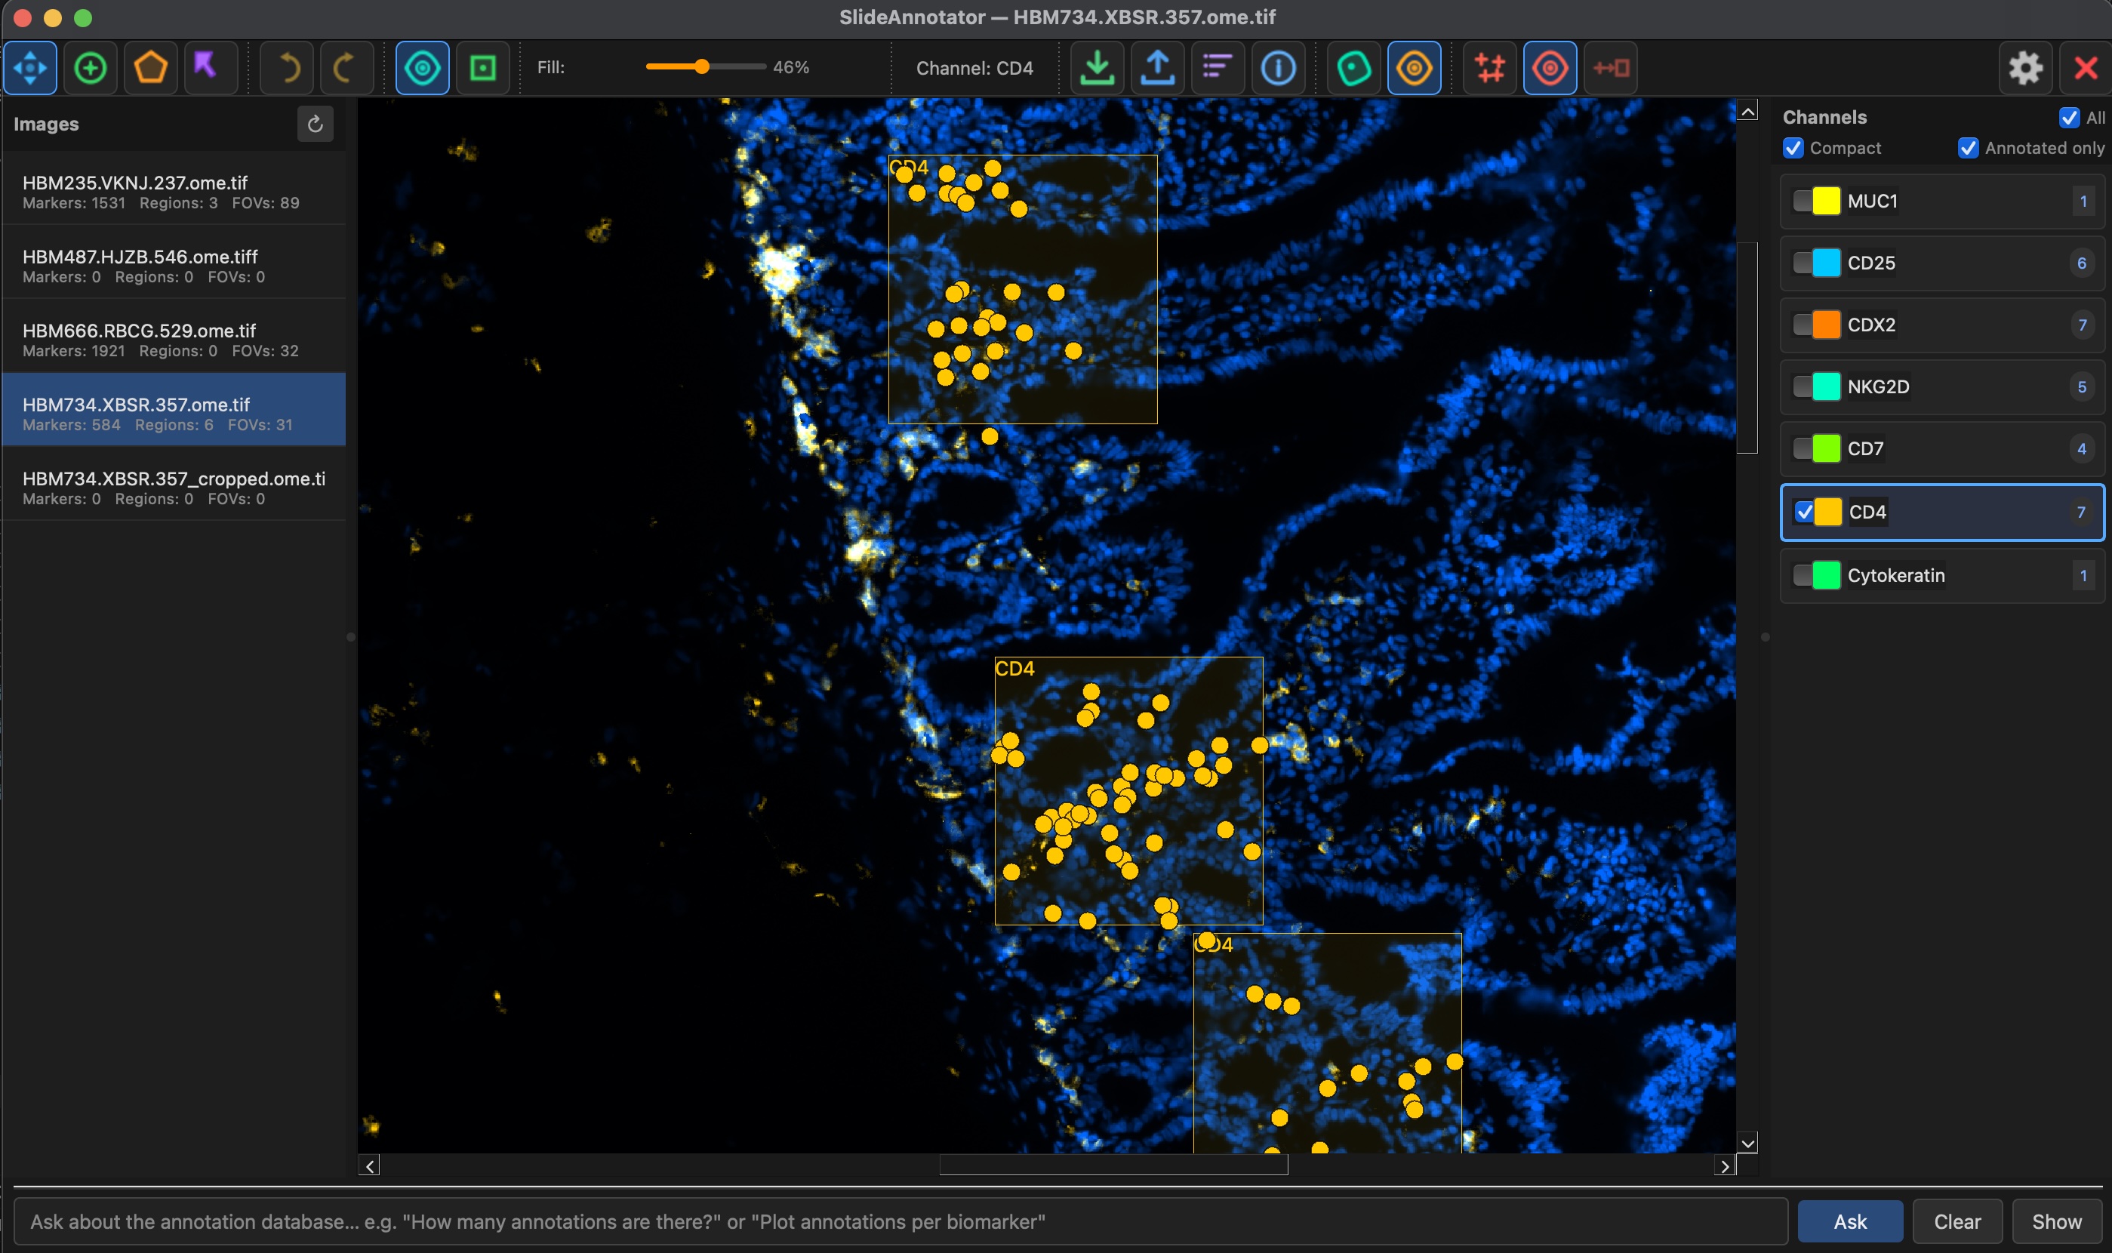Image resolution: width=2112 pixels, height=1253 pixels.
Task: Open the blue info icon
Action: coord(1278,67)
